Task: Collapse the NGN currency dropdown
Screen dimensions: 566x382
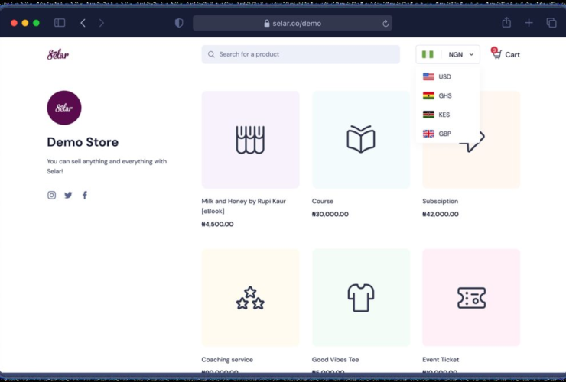Action: click(448, 54)
